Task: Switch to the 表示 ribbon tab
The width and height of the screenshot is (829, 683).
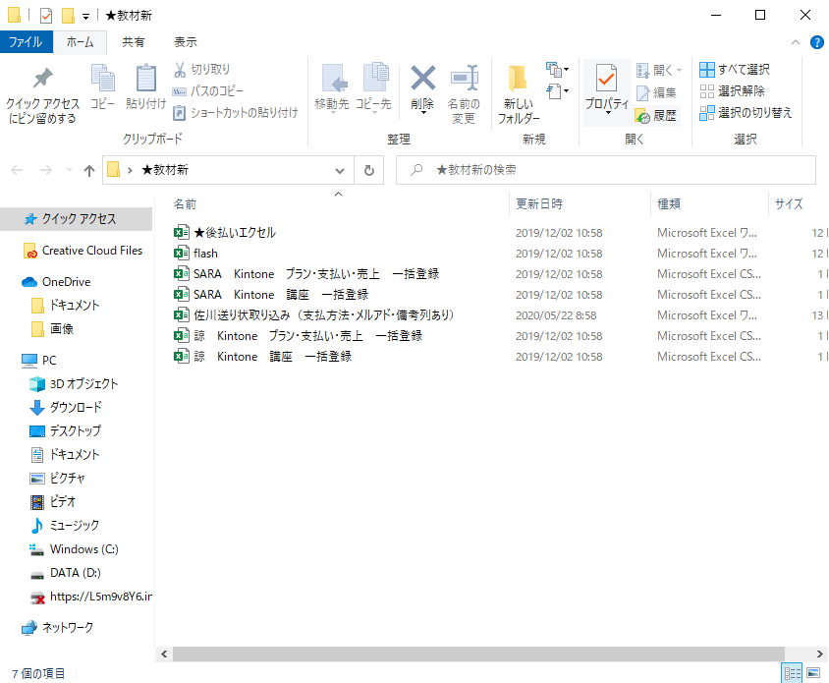Action: click(x=185, y=42)
